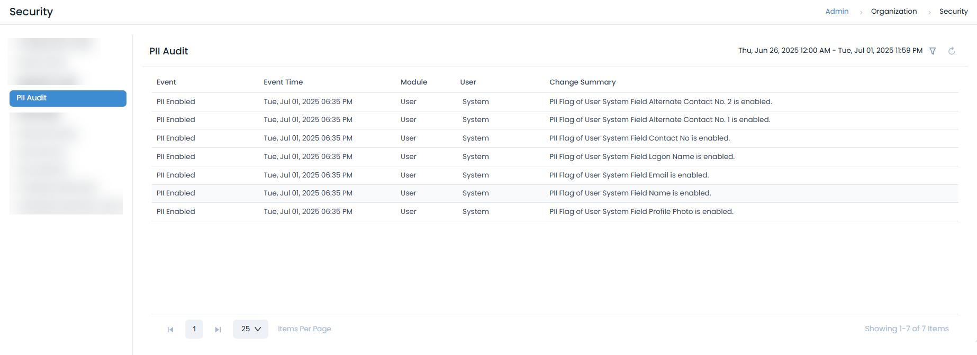Screen dimensions: 977x355
Task: Click the refresh icon beside the filter
Action: point(952,51)
